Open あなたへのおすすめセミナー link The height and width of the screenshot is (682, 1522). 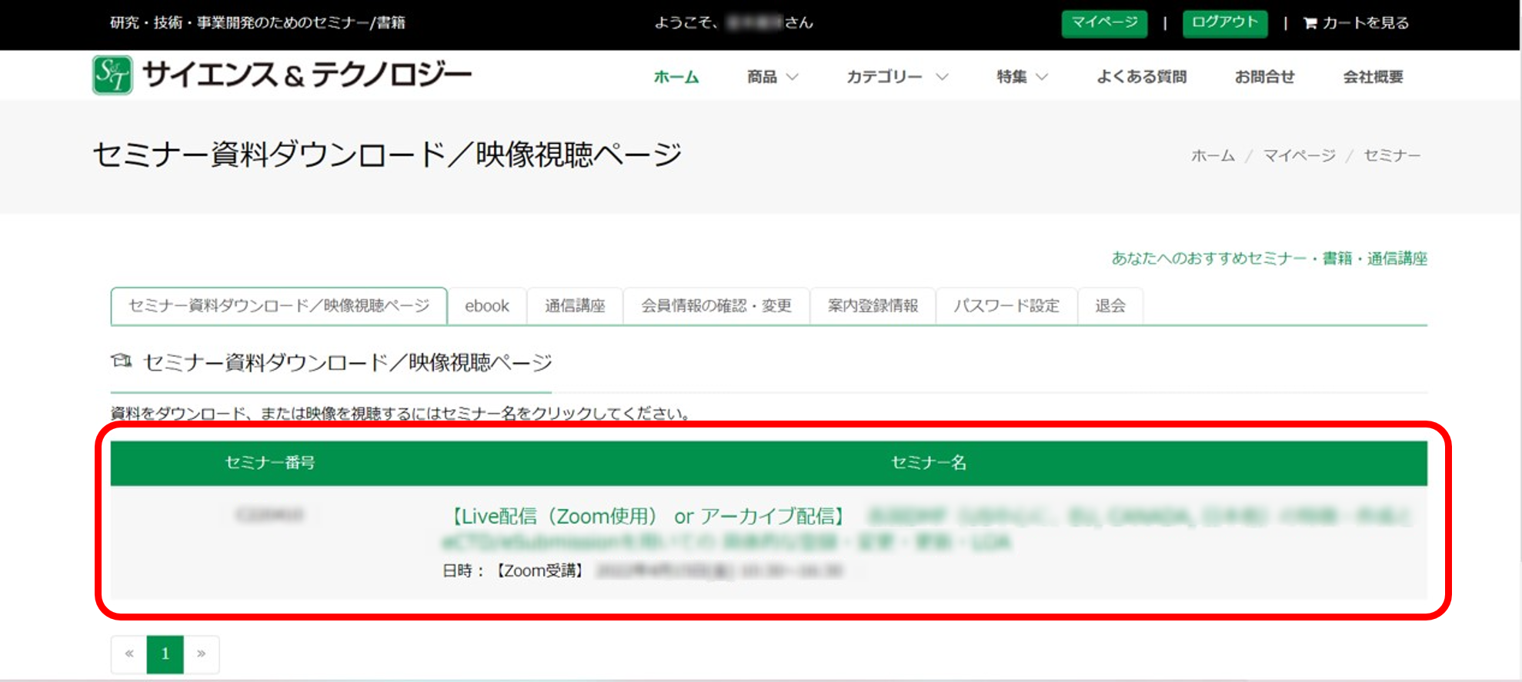1268,258
